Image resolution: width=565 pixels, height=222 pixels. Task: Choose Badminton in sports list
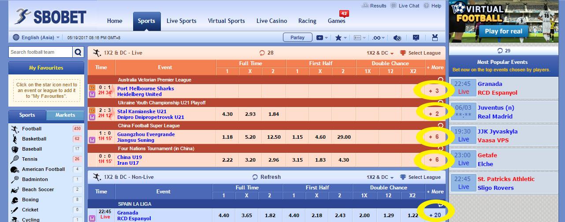[x=46, y=179]
